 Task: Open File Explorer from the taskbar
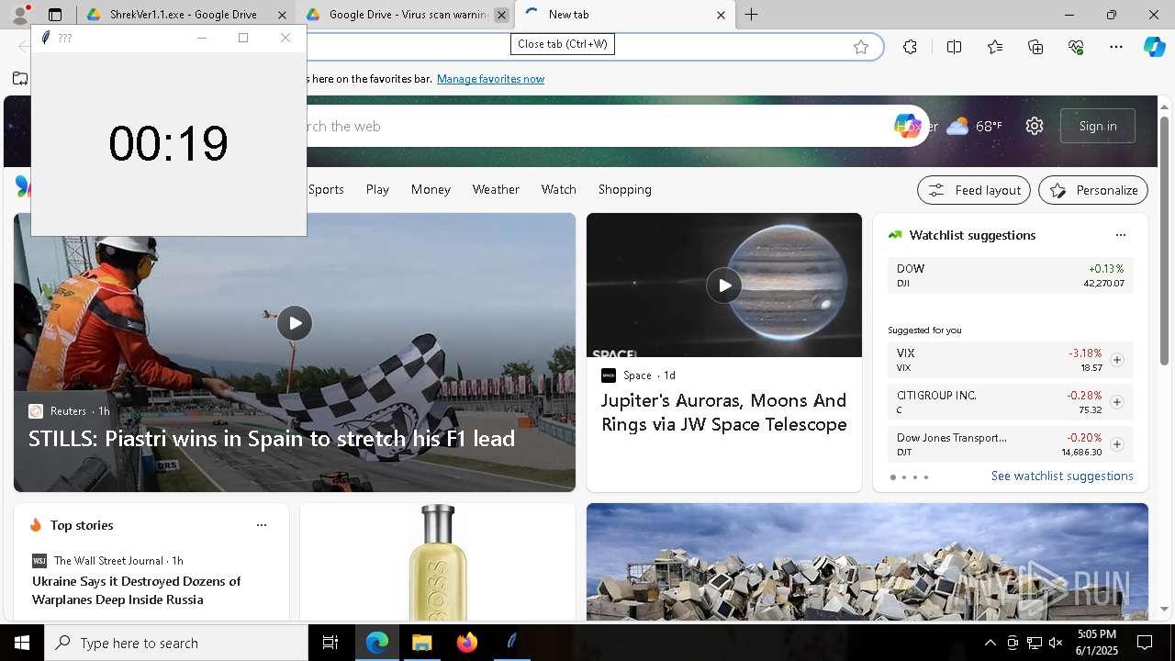[421, 643]
